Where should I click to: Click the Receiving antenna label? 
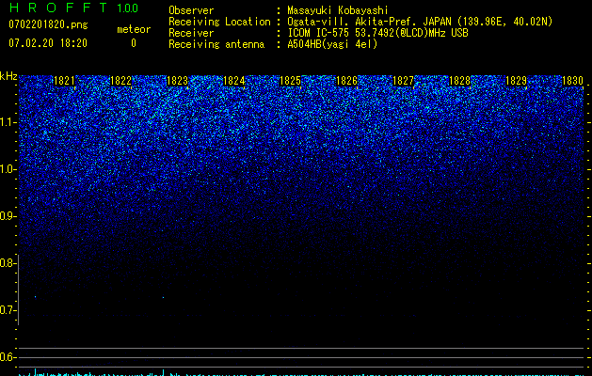point(216,44)
